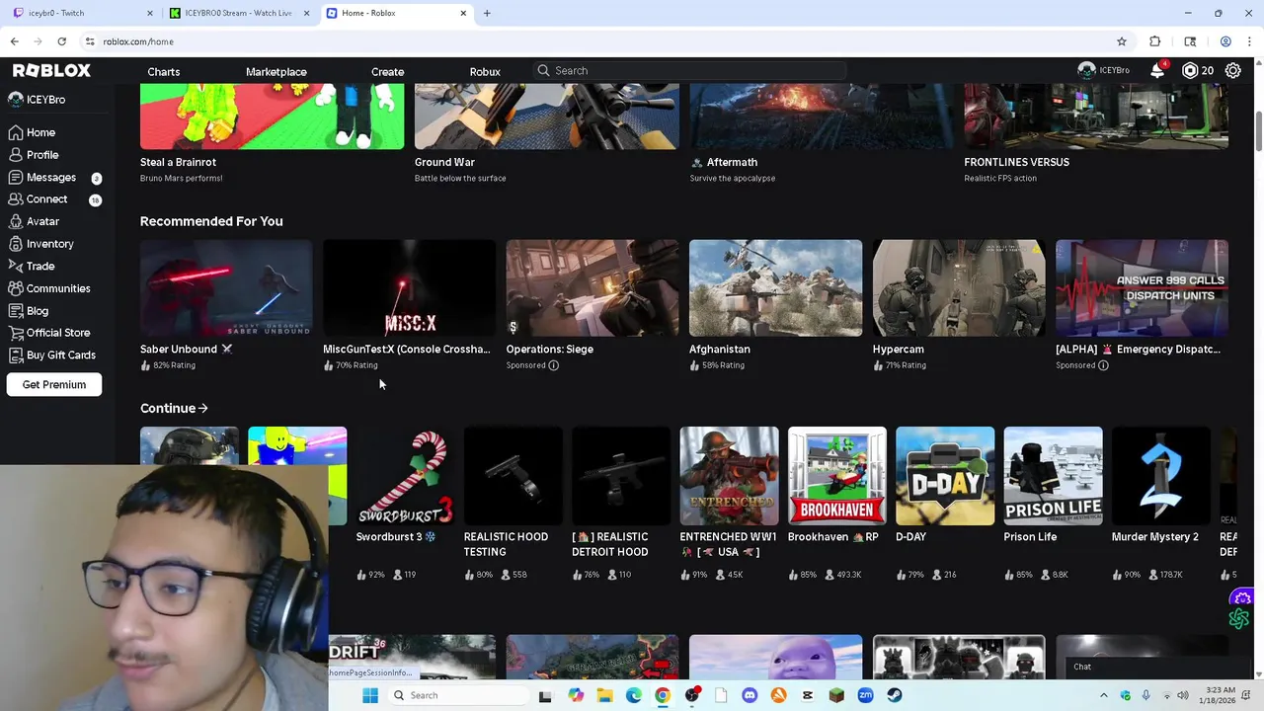The width and height of the screenshot is (1264, 711).
Task: Open MiscGunTestX game thumbnail
Action: coord(409,288)
